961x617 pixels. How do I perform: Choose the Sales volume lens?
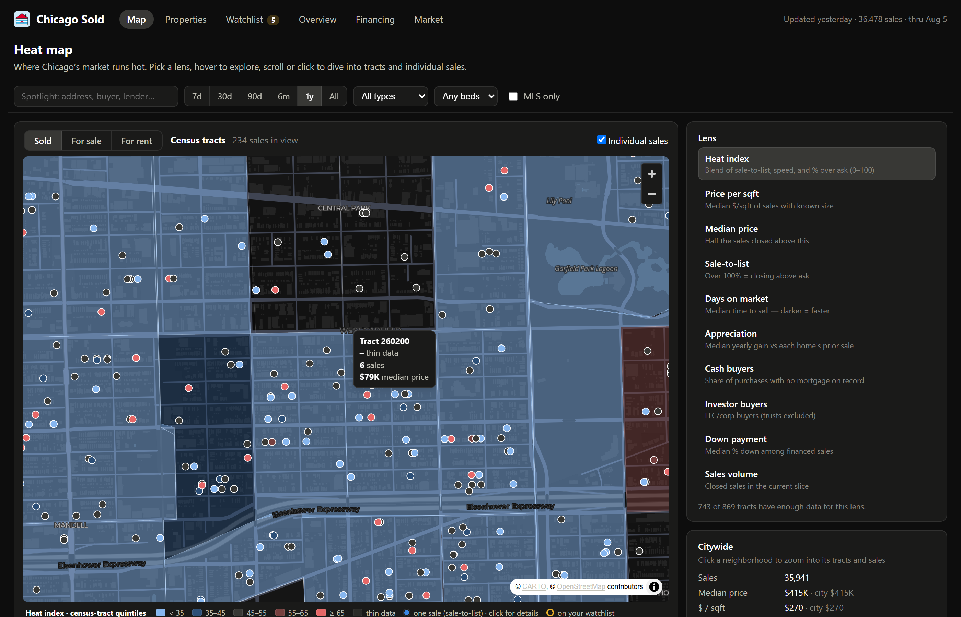click(x=816, y=480)
